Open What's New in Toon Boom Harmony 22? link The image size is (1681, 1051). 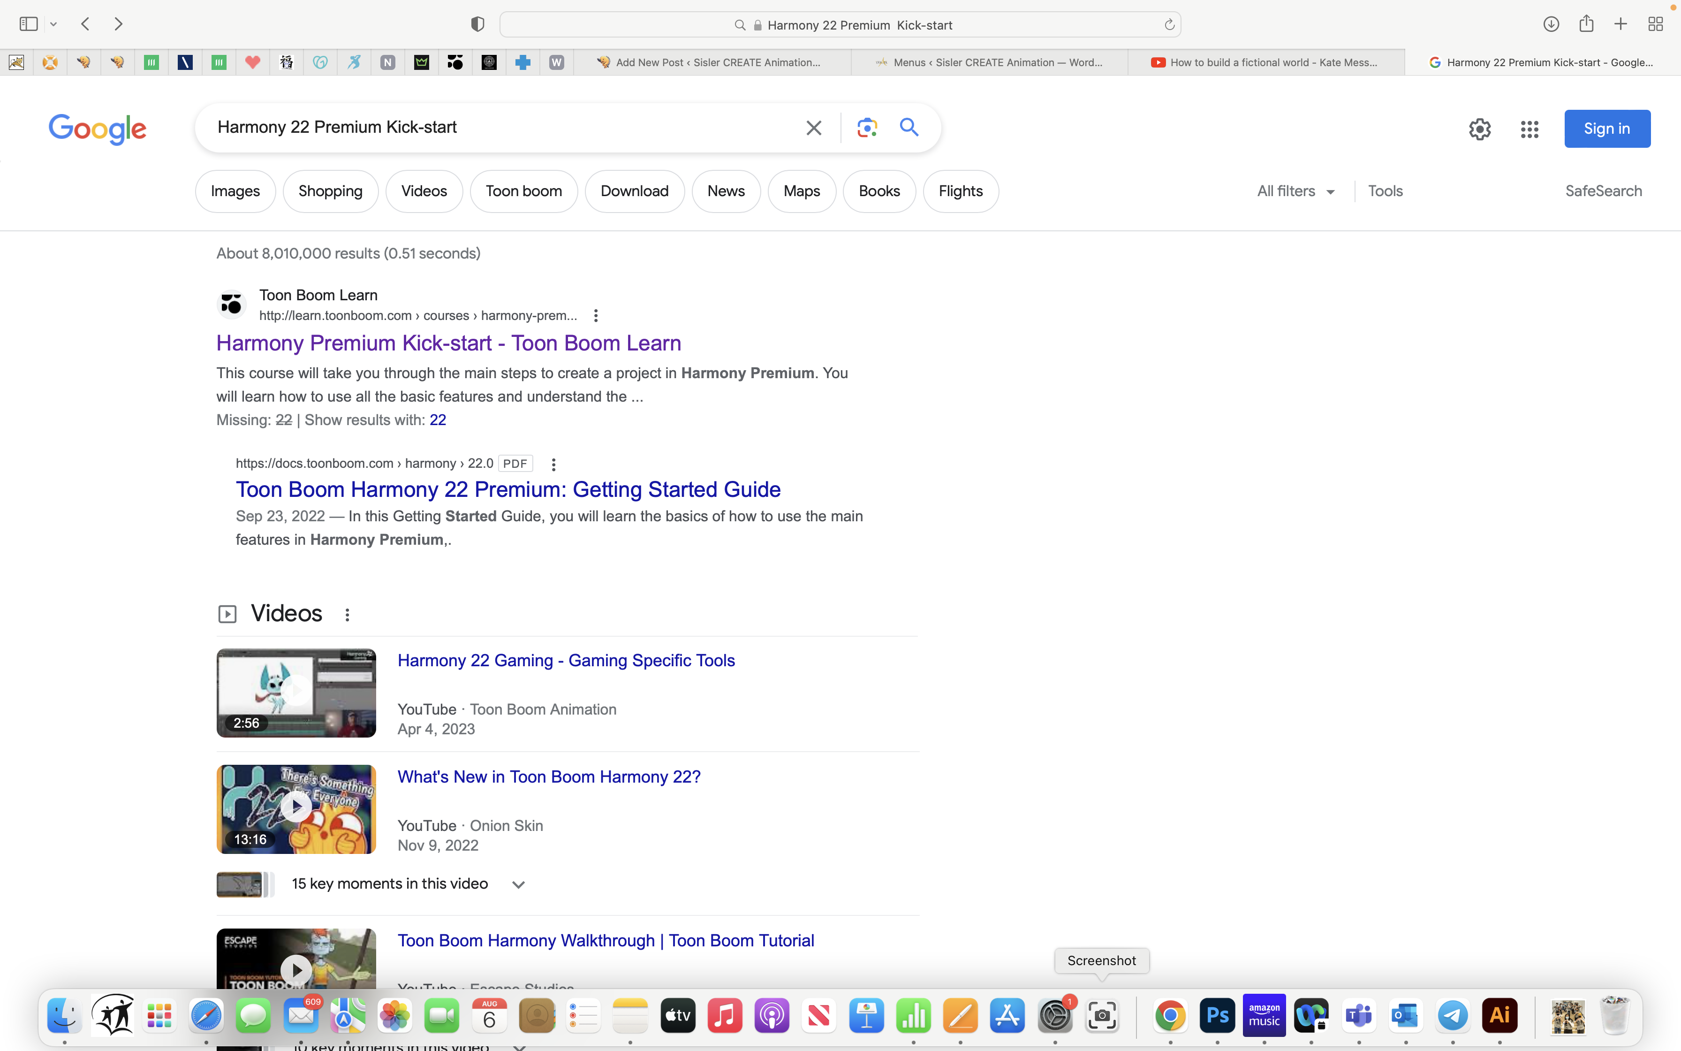point(549,777)
